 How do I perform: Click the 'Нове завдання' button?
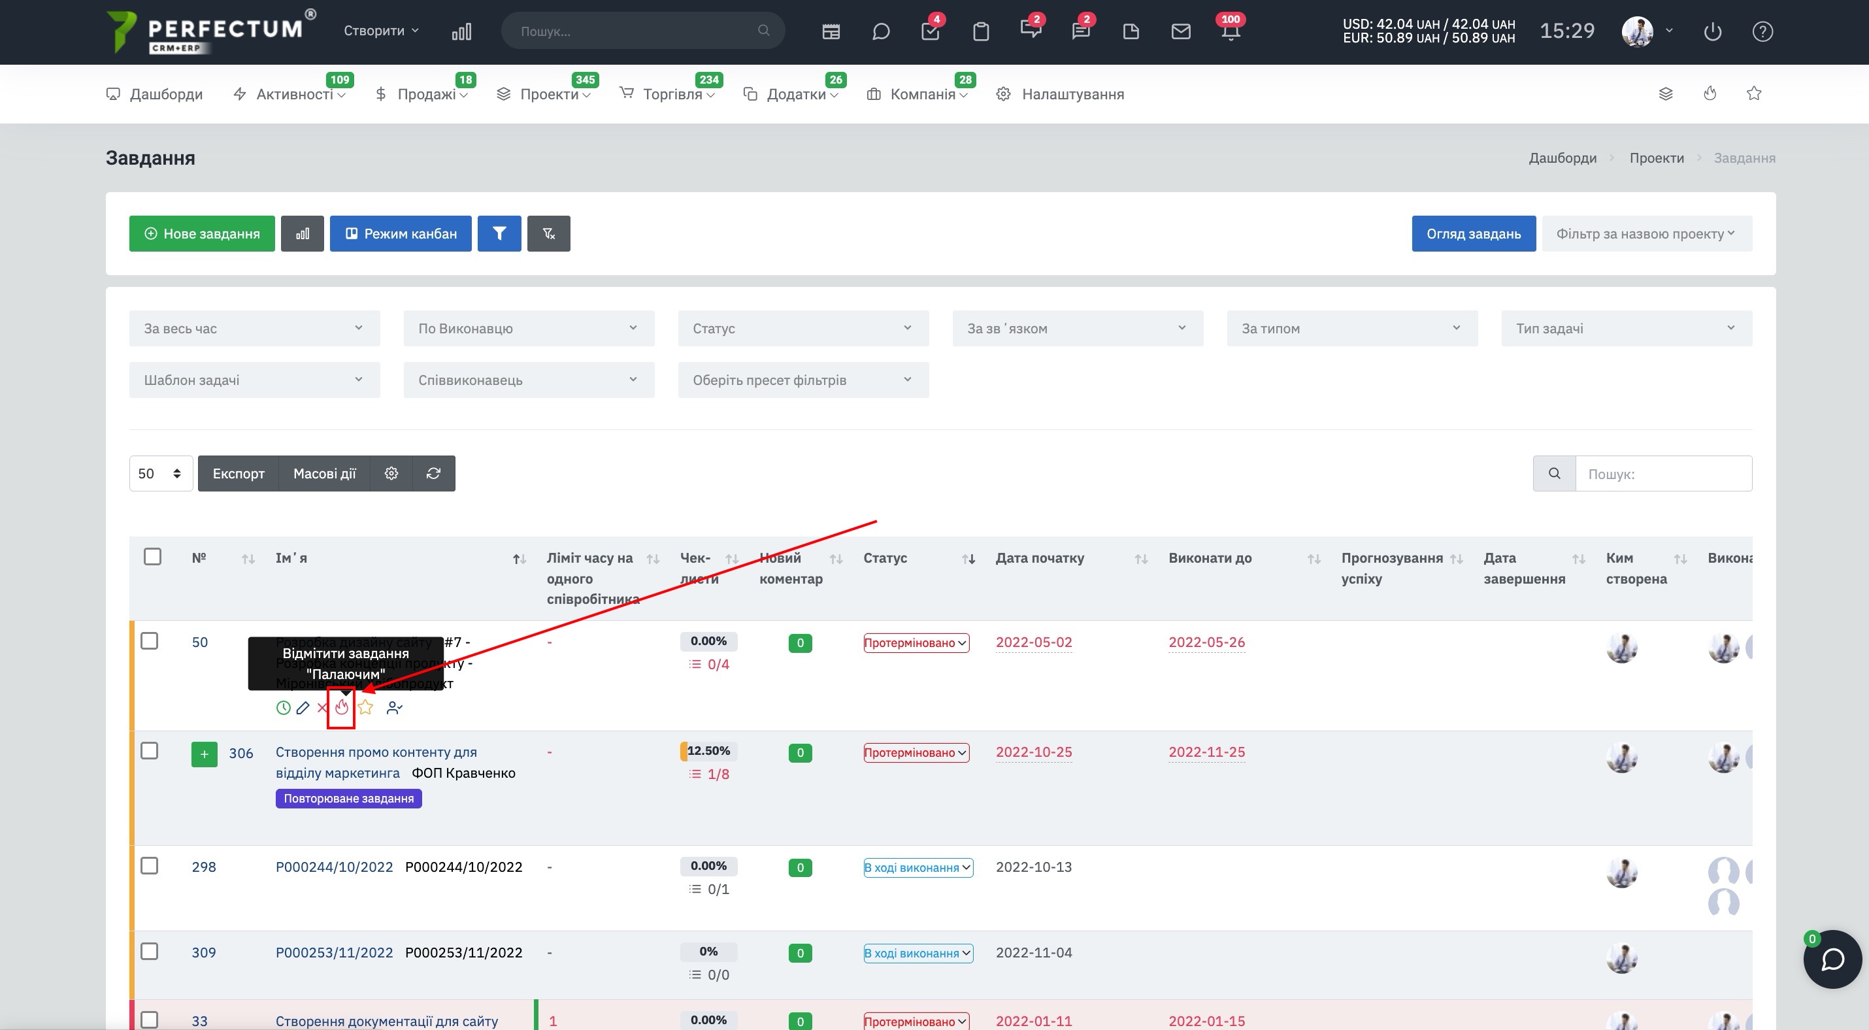point(202,233)
